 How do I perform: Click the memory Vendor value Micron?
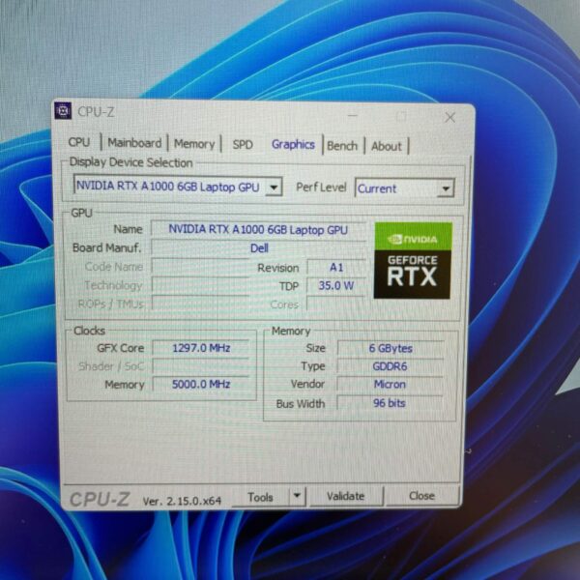point(390,385)
